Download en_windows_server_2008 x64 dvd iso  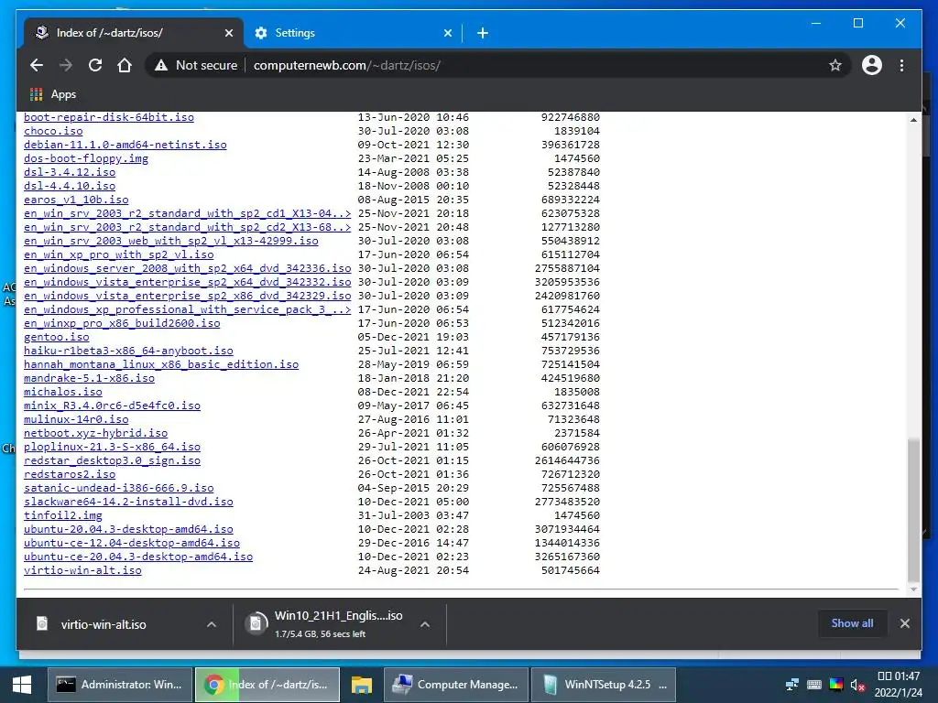coord(187,268)
